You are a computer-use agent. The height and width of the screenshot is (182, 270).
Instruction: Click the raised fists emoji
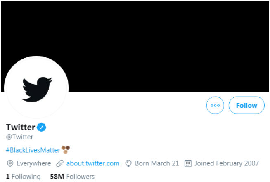pyautogui.click(x=66, y=149)
